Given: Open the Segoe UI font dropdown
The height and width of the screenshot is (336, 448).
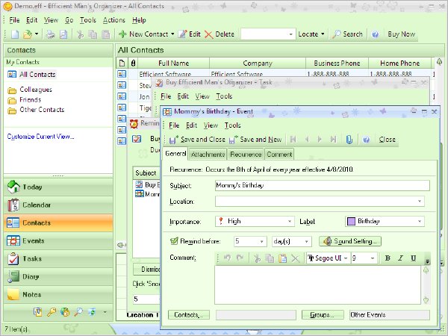Looking at the screenshot, I should (x=346, y=258).
